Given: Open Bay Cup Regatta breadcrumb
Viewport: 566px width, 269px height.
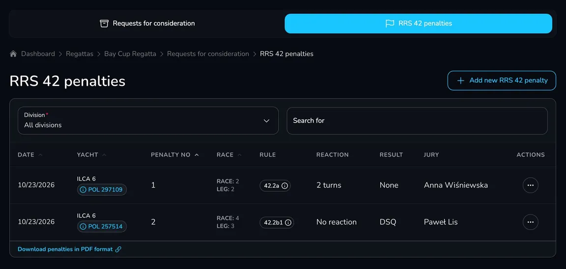Looking at the screenshot, I should click(130, 54).
